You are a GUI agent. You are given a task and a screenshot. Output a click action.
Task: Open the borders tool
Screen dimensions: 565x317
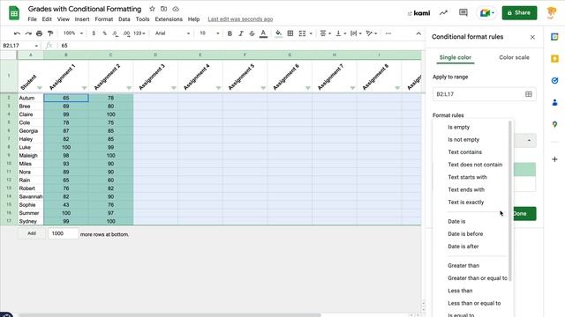(290, 33)
